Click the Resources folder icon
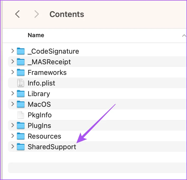 [21, 136]
